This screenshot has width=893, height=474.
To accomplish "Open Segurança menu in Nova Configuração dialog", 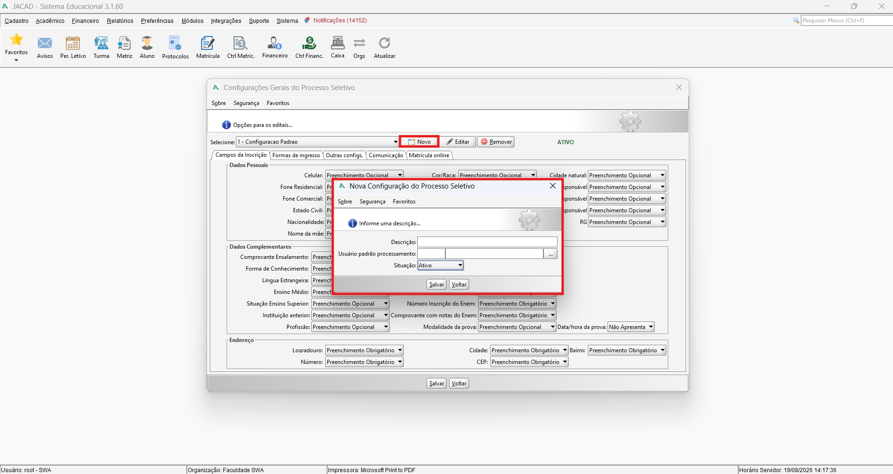I will point(372,202).
